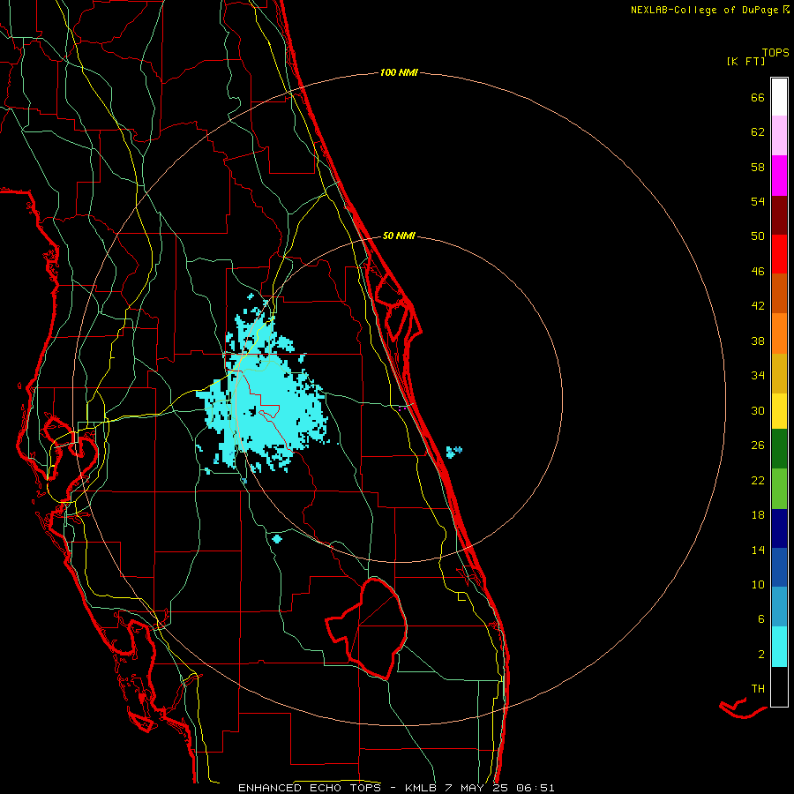Click the bright red 46 kft swatch
Viewport: 794px width, 794px height.
(x=779, y=254)
